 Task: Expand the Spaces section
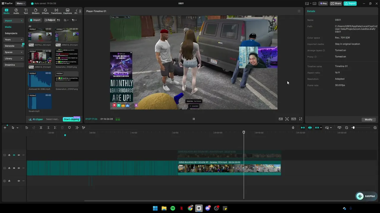click(x=13, y=52)
